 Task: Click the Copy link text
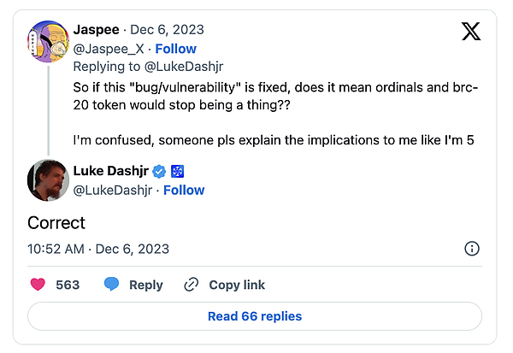click(237, 285)
